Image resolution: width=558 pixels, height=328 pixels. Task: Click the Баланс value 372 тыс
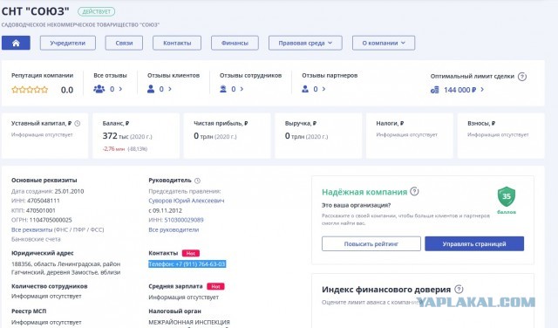[x=116, y=136]
